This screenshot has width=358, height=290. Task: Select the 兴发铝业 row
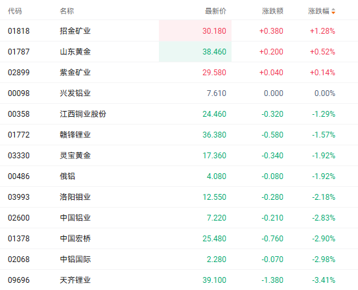(179, 93)
